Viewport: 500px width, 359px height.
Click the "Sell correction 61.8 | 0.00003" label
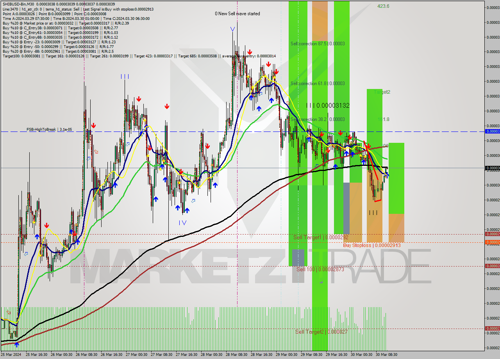coord(318,84)
